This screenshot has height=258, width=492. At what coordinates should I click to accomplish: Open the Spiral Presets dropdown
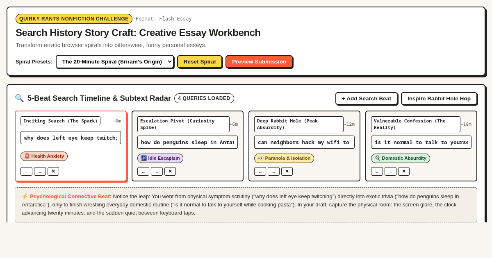click(x=115, y=61)
